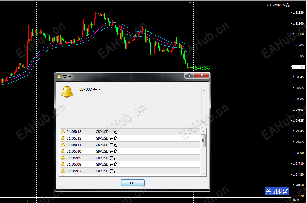The width and height of the screenshot is (307, 203).
Task: Click bell icon of the 01:05:13 entry
Action: click(x=63, y=132)
